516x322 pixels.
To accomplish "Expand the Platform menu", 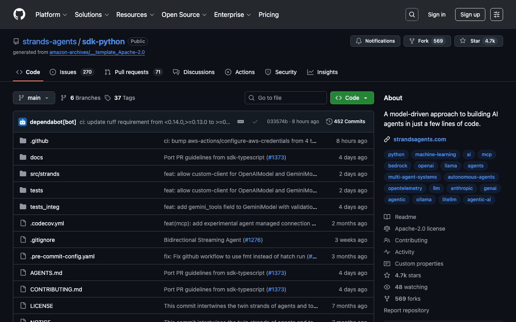I will click(x=51, y=14).
